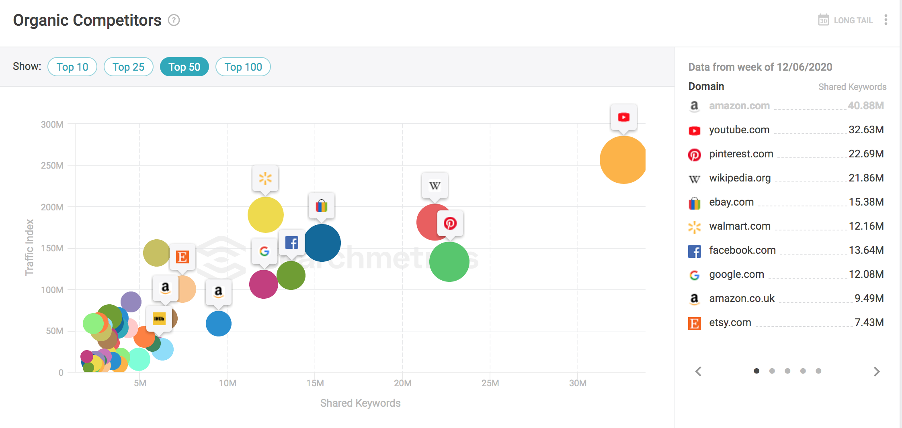Select the amazon.com icon in domain list

pyautogui.click(x=694, y=106)
